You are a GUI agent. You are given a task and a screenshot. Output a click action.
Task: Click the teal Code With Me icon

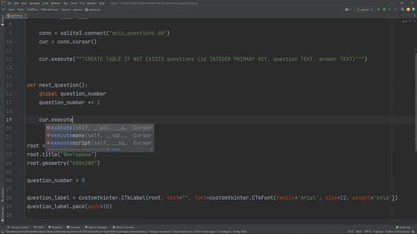[x=414, y=10]
